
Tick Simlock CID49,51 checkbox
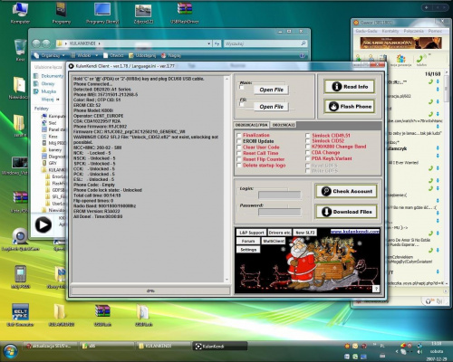pyautogui.click(x=308, y=136)
